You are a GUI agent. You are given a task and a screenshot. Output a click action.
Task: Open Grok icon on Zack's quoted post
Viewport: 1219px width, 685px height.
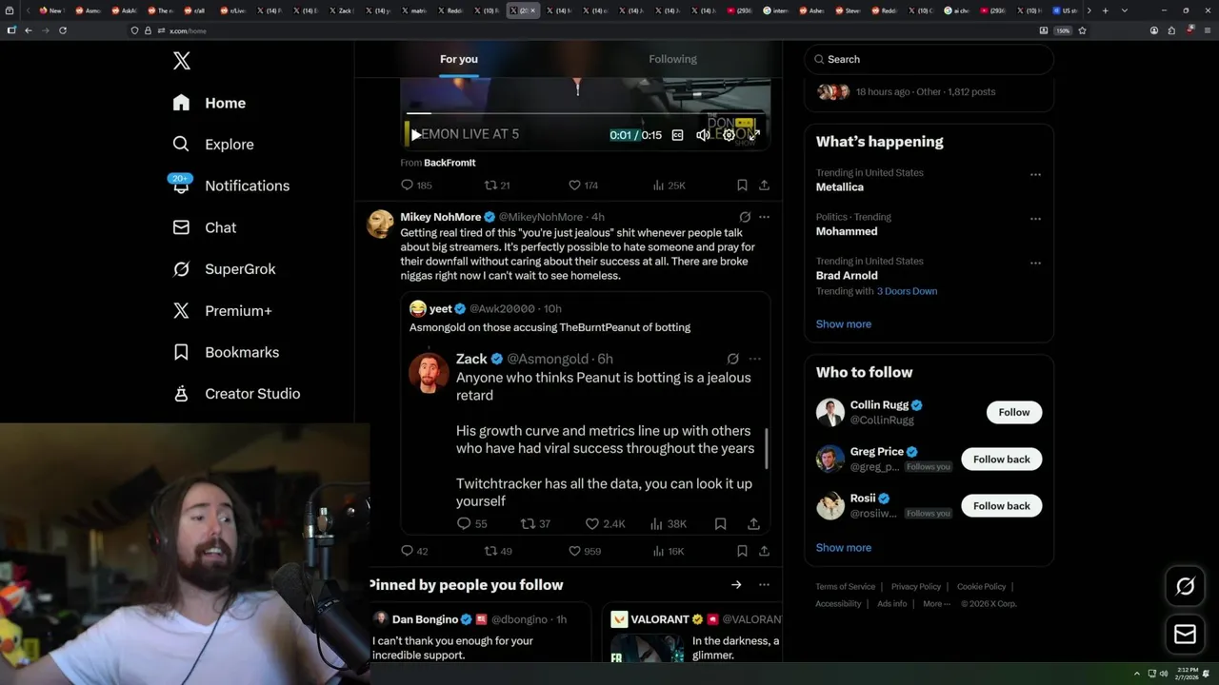[x=732, y=359]
